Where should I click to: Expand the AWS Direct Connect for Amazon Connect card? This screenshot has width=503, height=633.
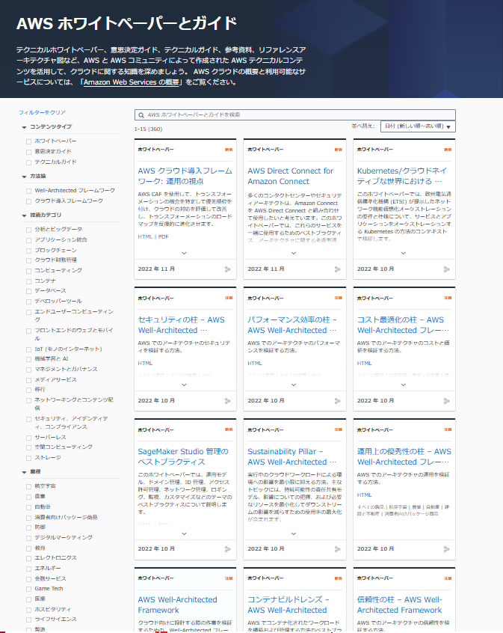[x=294, y=253]
